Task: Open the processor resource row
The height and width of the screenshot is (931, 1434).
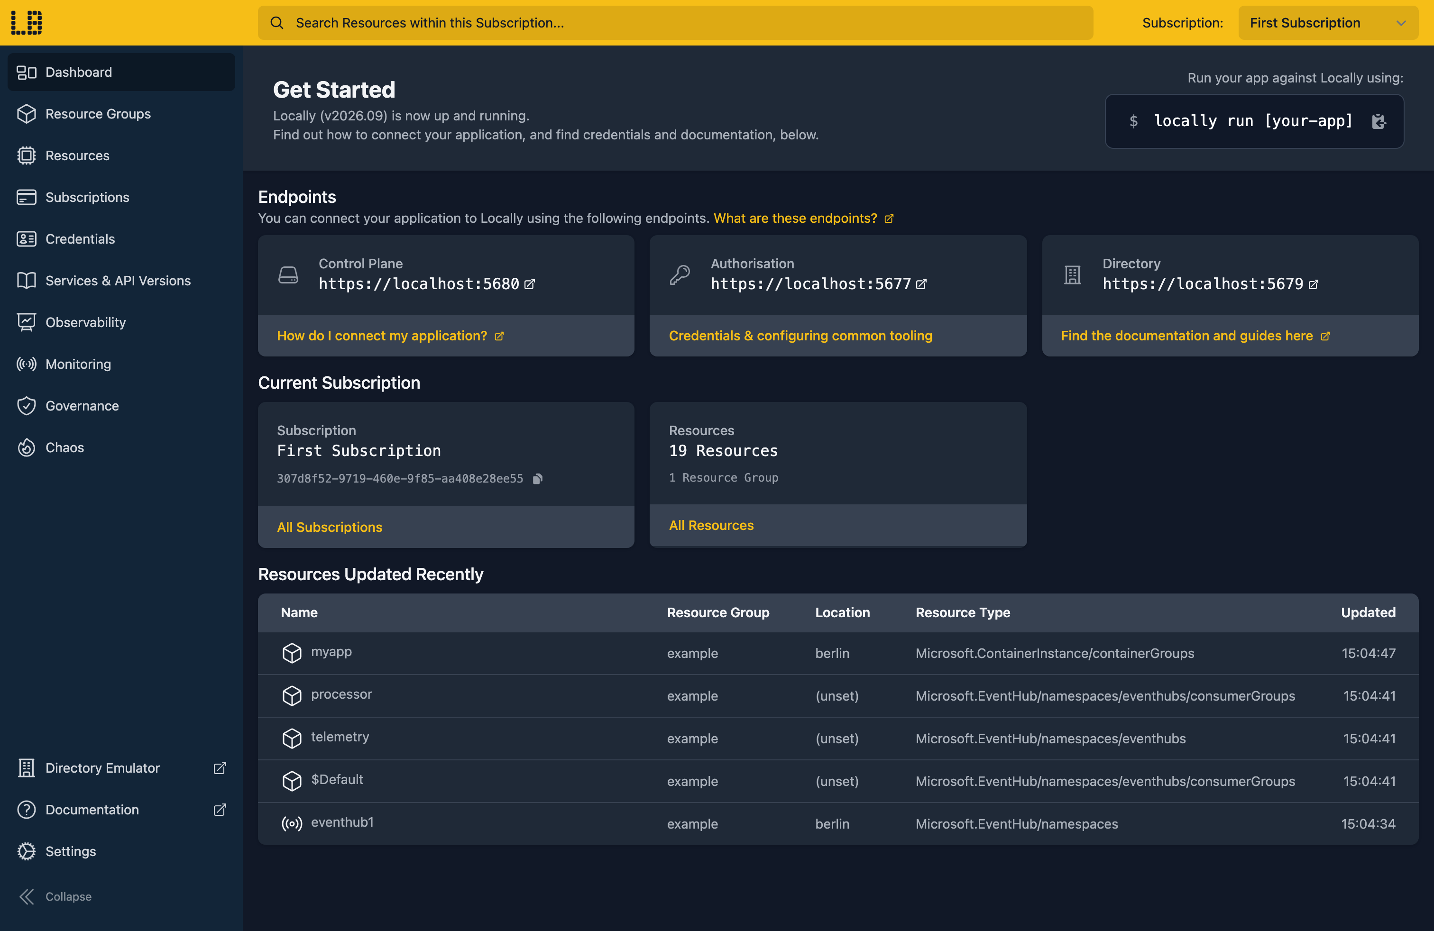Action: click(x=838, y=695)
